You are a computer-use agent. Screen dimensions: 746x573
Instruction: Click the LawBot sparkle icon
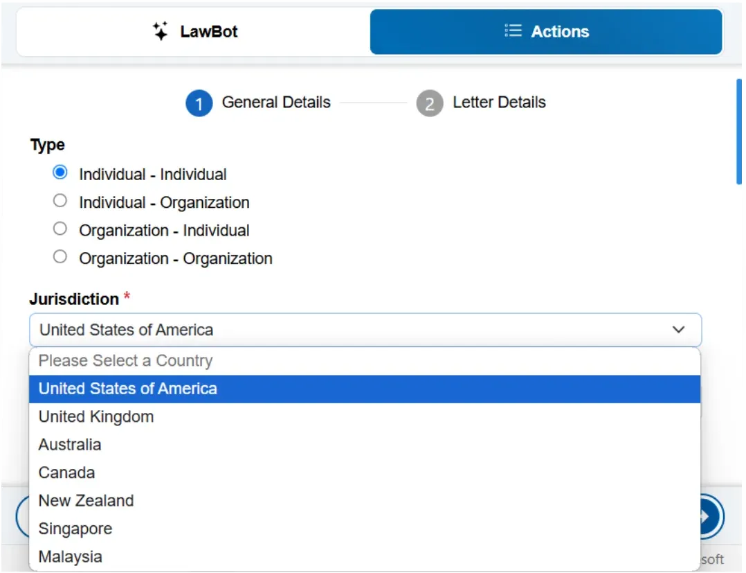pos(161,31)
